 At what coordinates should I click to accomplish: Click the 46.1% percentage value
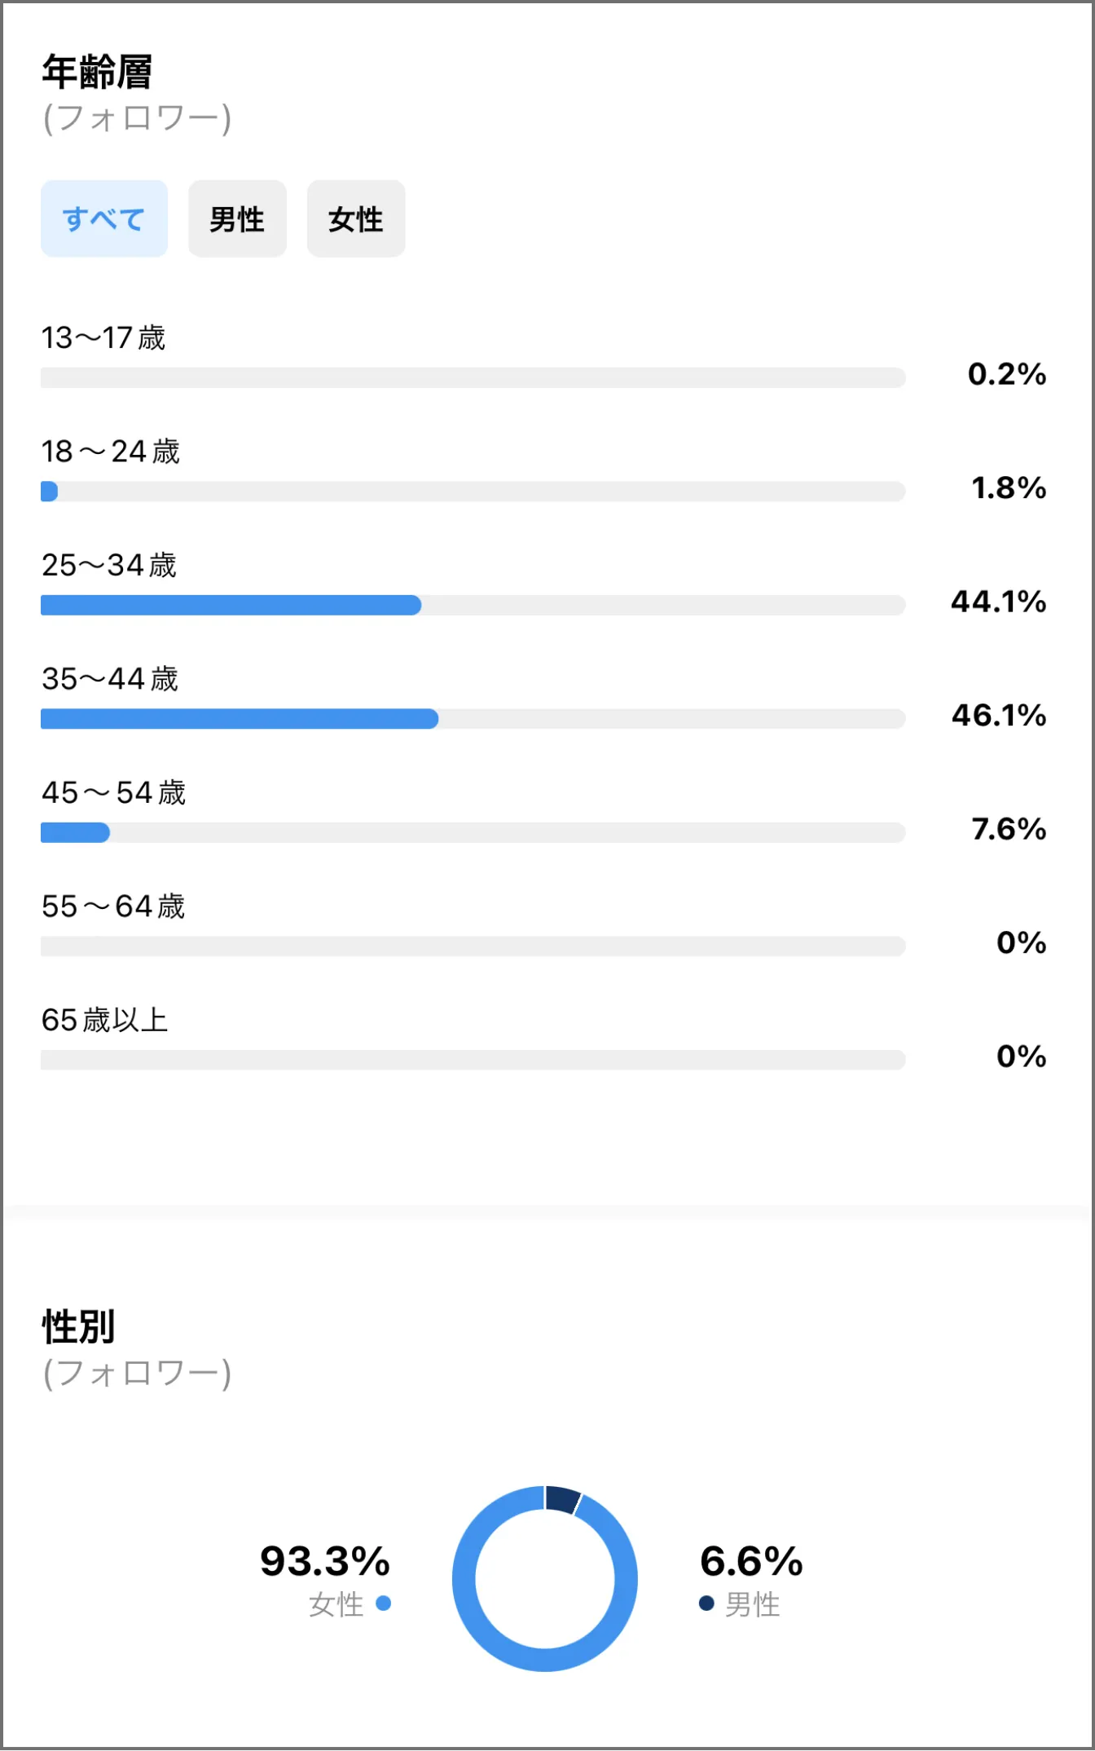pos(999,715)
